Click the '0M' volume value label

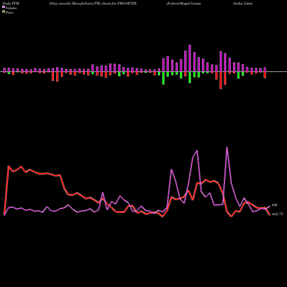pos(274,205)
